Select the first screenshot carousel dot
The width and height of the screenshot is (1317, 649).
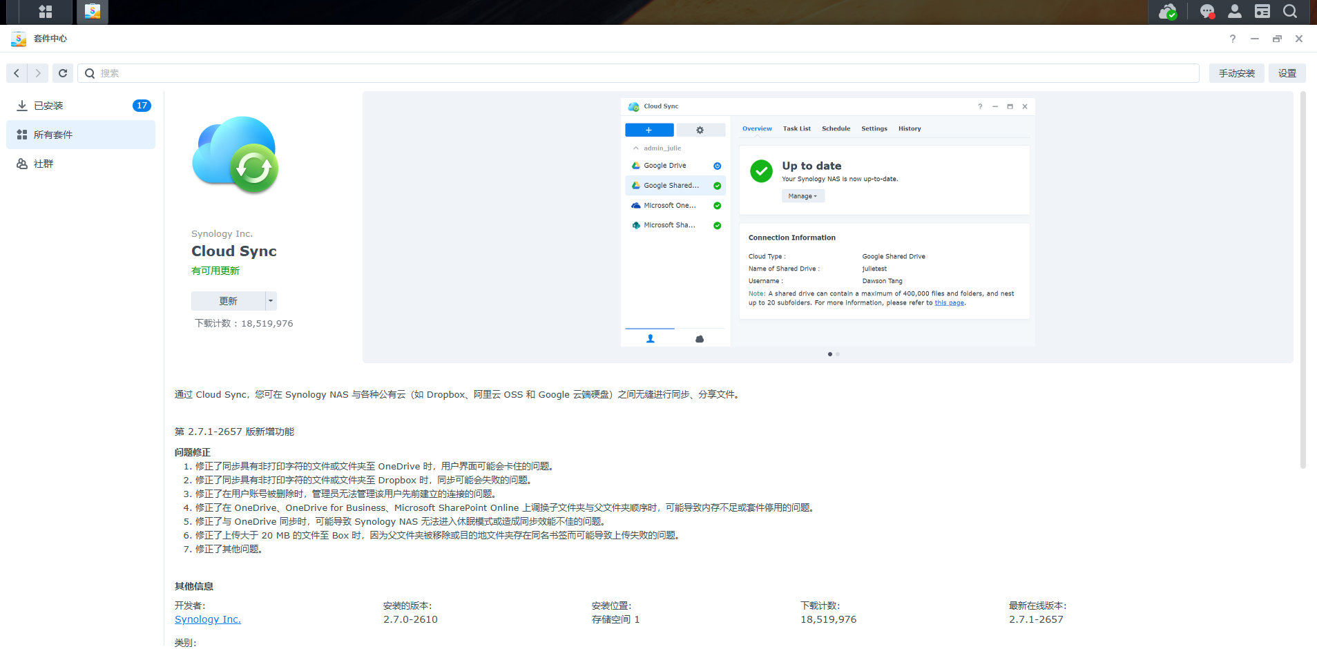click(x=829, y=354)
